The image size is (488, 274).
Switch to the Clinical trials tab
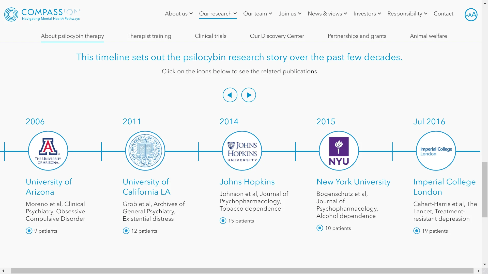210,36
